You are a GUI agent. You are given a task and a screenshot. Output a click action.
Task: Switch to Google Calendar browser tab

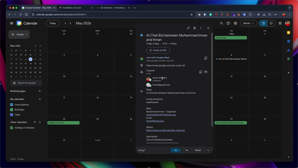[x=38, y=8]
